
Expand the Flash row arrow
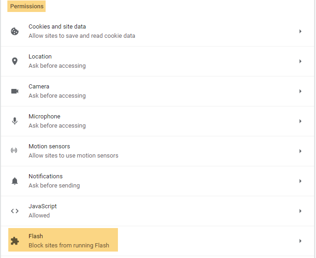point(300,241)
